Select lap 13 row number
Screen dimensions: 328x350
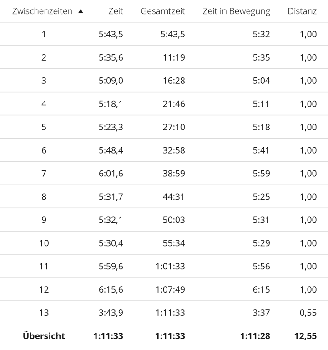pyautogui.click(x=44, y=313)
